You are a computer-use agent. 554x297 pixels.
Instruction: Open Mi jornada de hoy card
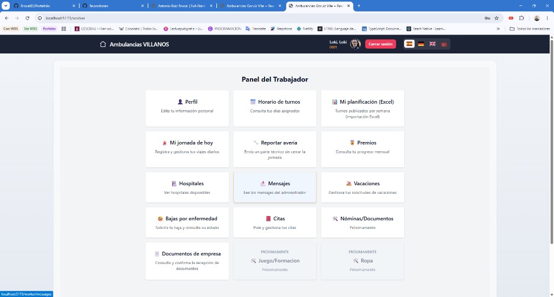pyautogui.click(x=187, y=149)
